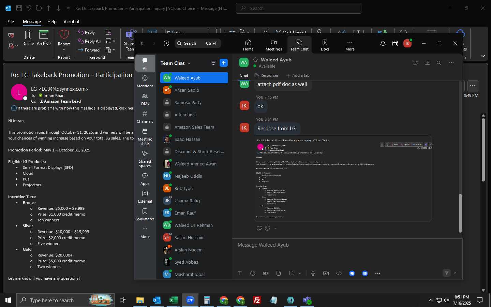
Task: Open External in Zoom sidebar
Action: click(145, 197)
